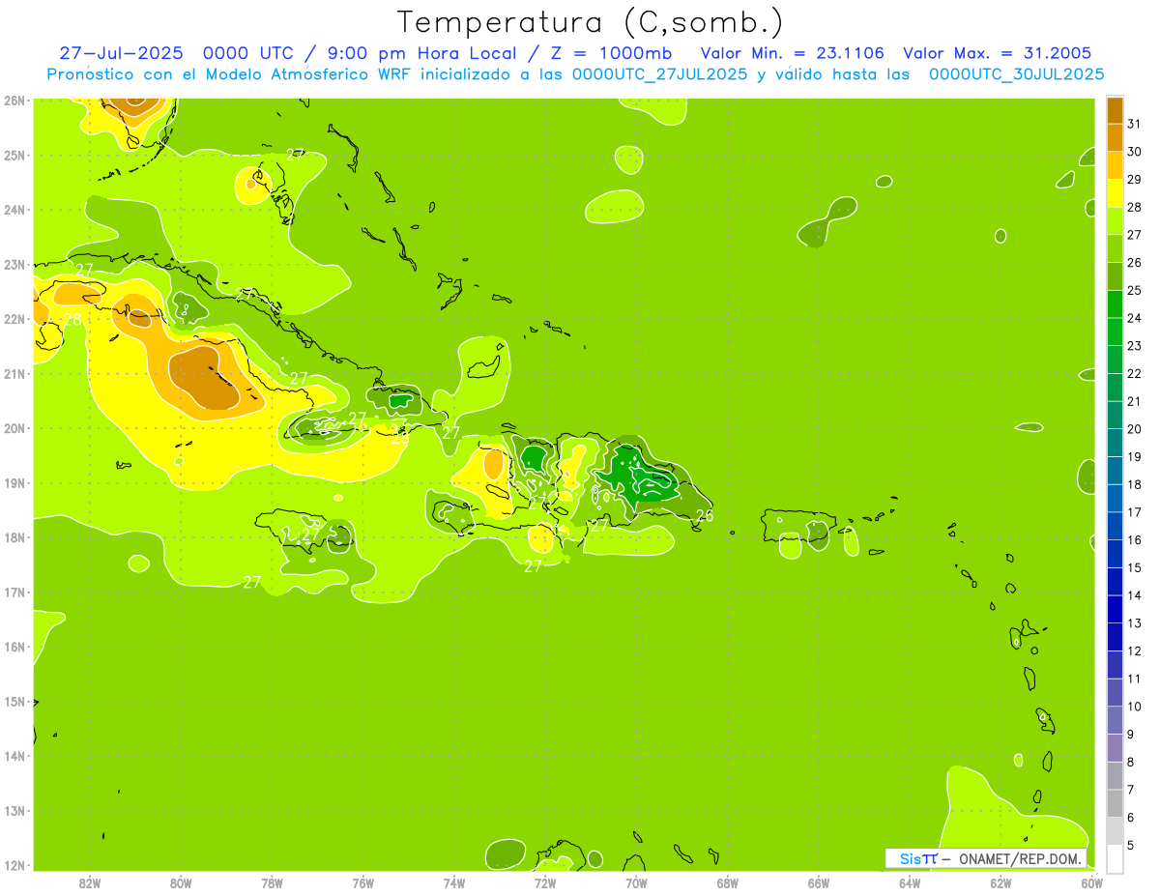Click the "19N" latitude axis label

pyautogui.click(x=14, y=483)
